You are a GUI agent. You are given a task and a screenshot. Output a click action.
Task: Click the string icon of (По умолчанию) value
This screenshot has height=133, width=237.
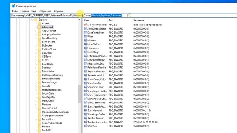pyautogui.click(x=86, y=25)
